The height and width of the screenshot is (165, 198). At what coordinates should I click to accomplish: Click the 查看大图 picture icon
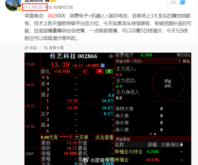point(45,48)
